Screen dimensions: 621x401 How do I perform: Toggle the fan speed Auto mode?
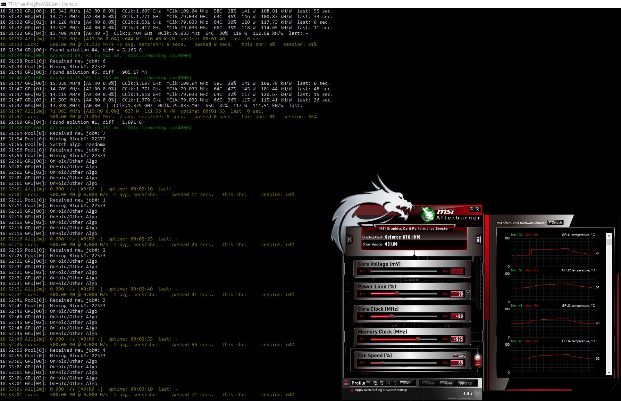tap(460, 356)
